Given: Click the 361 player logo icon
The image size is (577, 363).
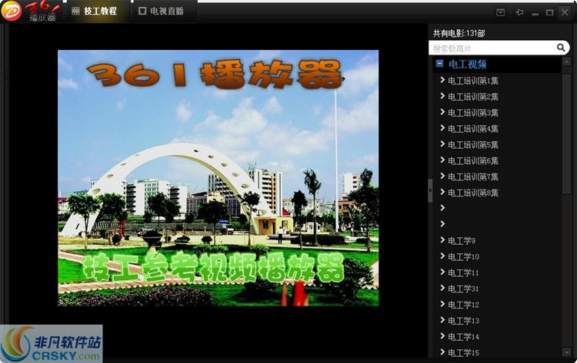Looking at the screenshot, I should [11, 11].
